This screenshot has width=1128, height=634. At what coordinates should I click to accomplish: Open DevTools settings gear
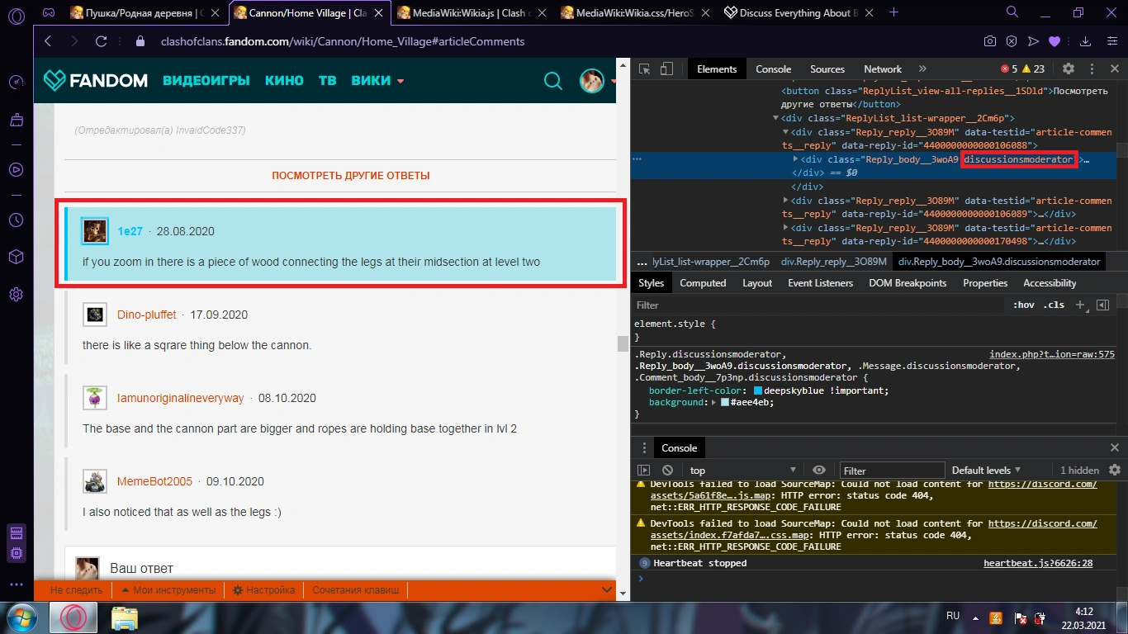click(1069, 69)
